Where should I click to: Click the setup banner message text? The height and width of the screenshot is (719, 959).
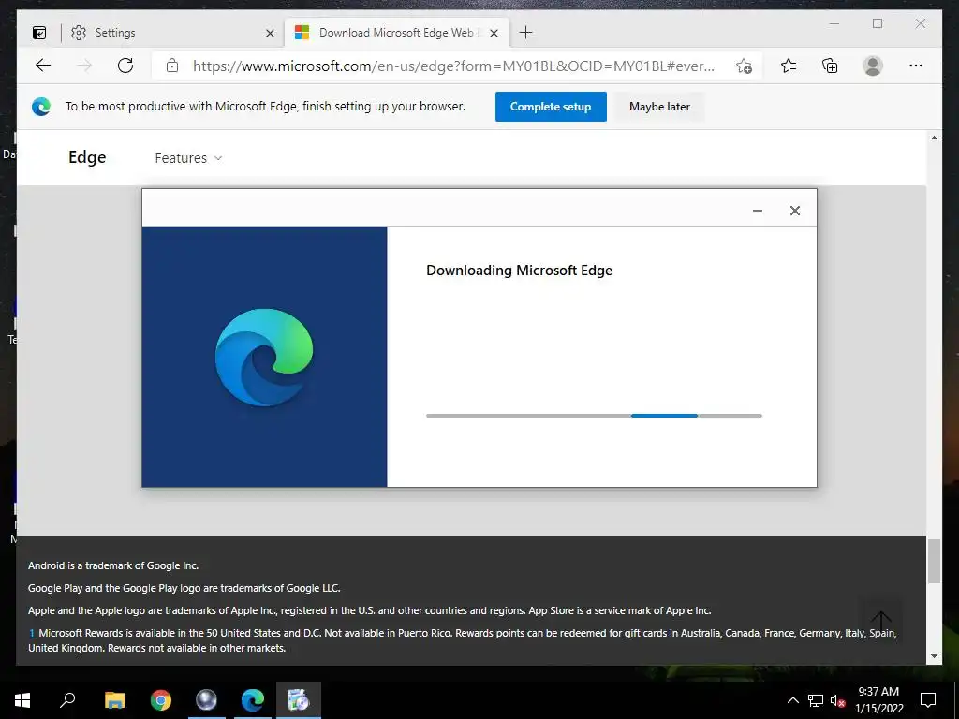(x=265, y=107)
